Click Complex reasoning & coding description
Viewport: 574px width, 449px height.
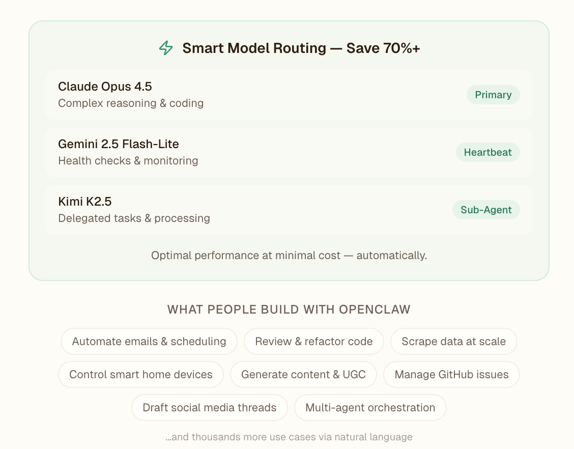(131, 103)
